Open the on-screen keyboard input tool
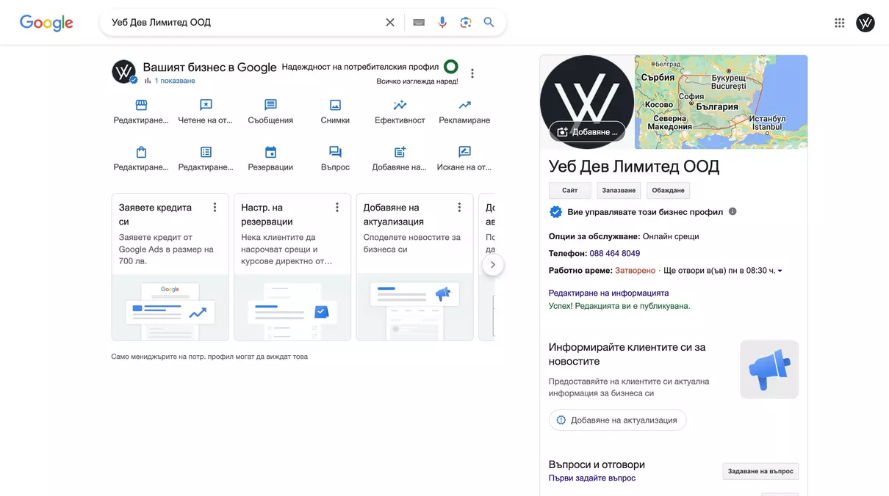The width and height of the screenshot is (889, 496). tap(419, 23)
